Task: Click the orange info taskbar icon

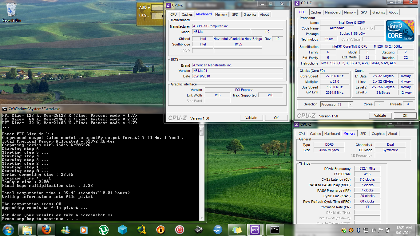Action: coord(161,230)
